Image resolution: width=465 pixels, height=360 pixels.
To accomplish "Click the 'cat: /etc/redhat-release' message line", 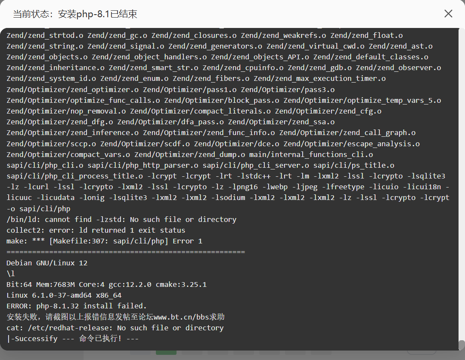I will coord(115,328).
